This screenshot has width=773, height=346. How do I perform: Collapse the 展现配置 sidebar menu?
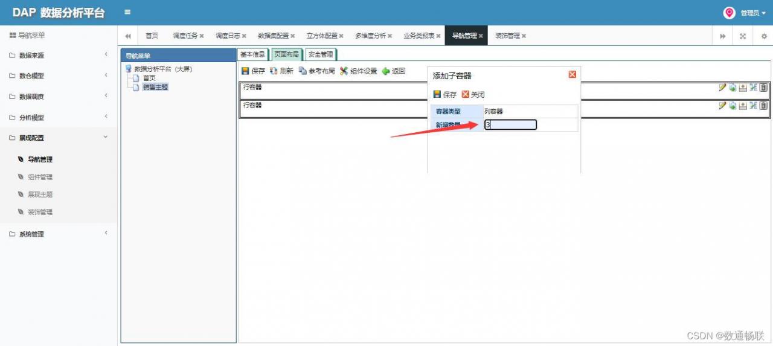coord(59,138)
